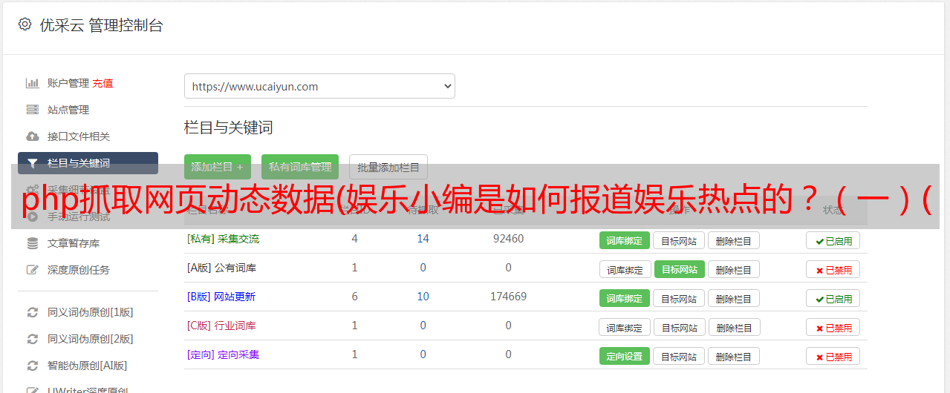Toggle 已启用 status for 网站更新
This screenshot has width=950, height=393.
833,298
